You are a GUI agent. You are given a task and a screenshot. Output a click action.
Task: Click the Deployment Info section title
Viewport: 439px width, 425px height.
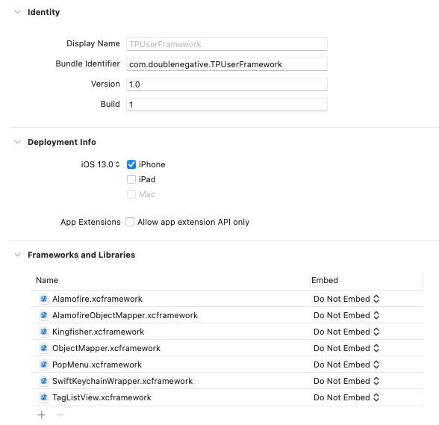pos(62,142)
